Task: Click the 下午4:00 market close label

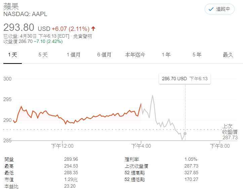Action: click(x=141, y=146)
